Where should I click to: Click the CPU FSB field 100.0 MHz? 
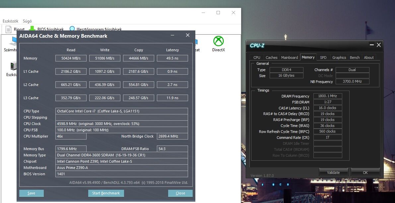(x=122, y=130)
